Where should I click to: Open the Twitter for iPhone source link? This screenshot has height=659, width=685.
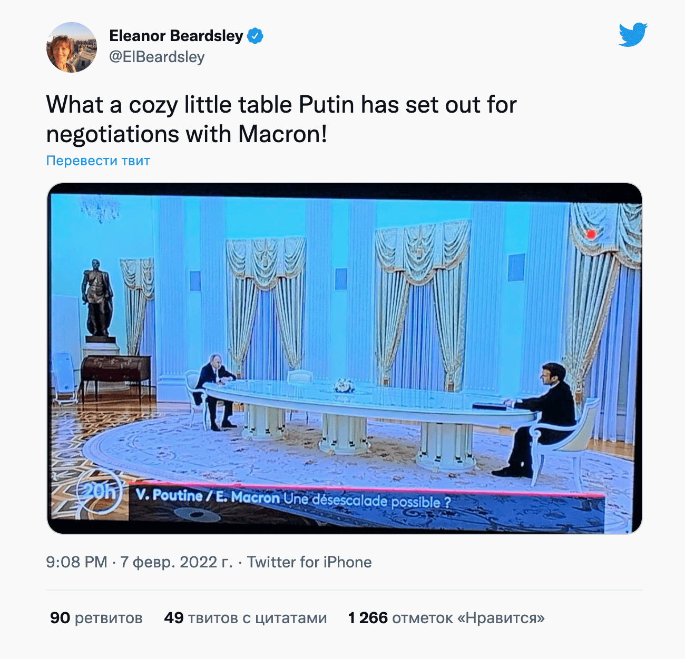tap(309, 562)
